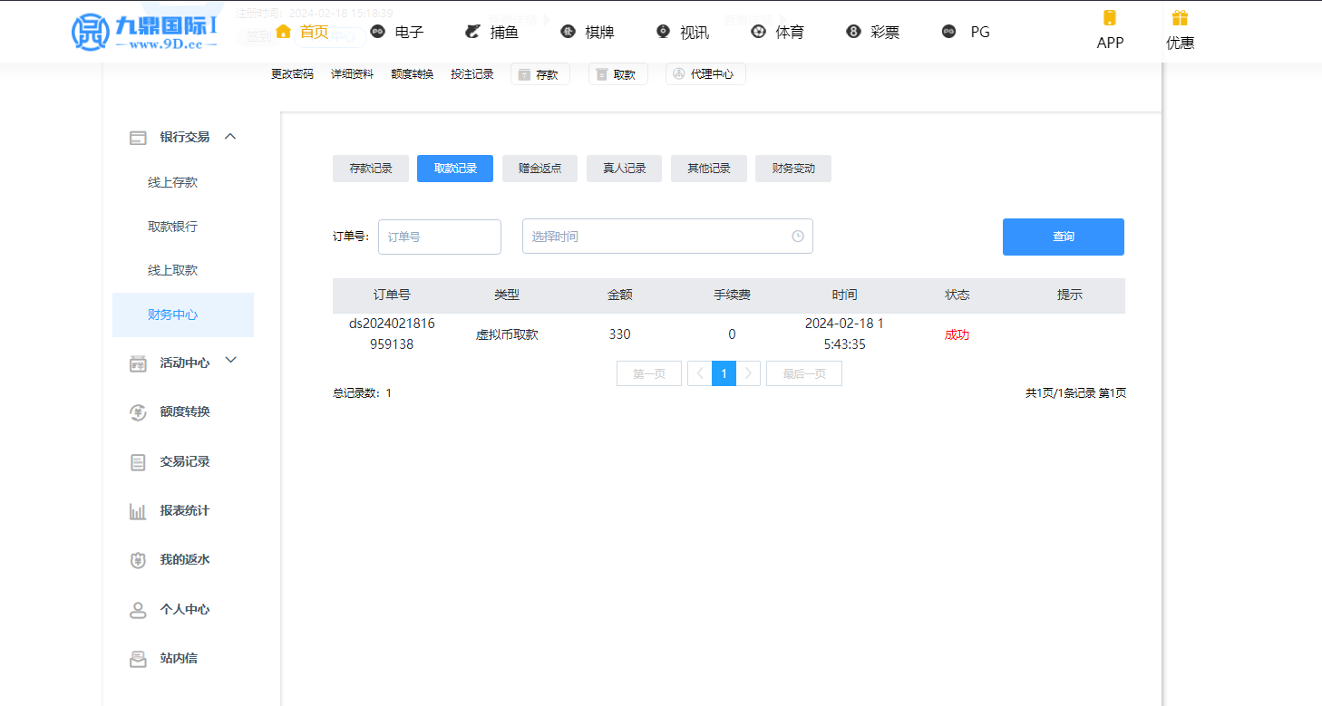Click the 报表统计 bar chart icon
Screen dimensions: 1322x706
(138, 511)
